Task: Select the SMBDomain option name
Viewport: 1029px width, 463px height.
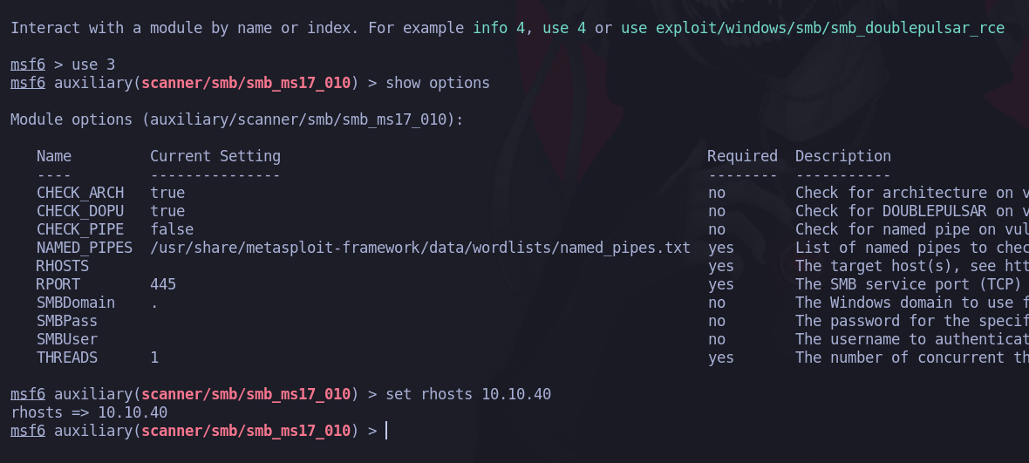Action: [76, 303]
